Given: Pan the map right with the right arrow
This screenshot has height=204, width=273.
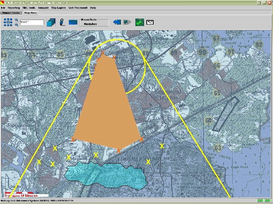Looking at the screenshot, I should (x=11, y=22).
